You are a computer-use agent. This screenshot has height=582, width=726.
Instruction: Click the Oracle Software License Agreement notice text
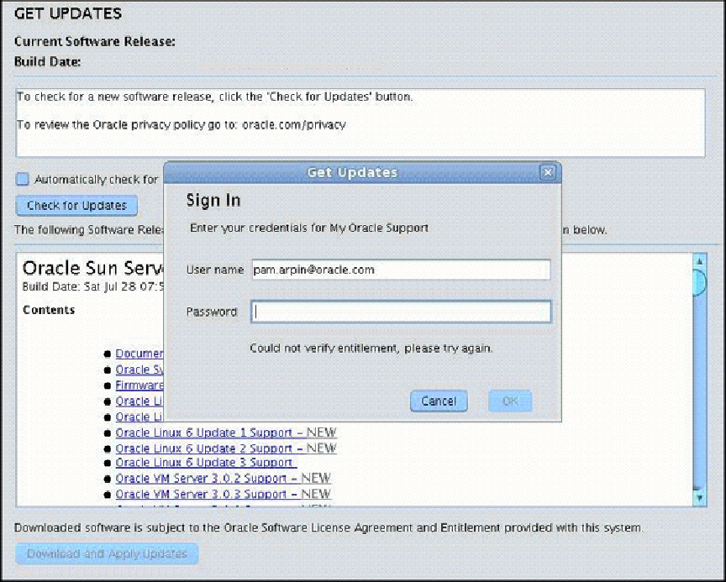point(329,528)
